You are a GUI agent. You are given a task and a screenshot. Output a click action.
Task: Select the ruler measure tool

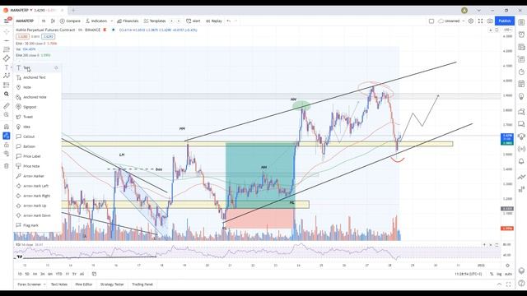click(7, 106)
